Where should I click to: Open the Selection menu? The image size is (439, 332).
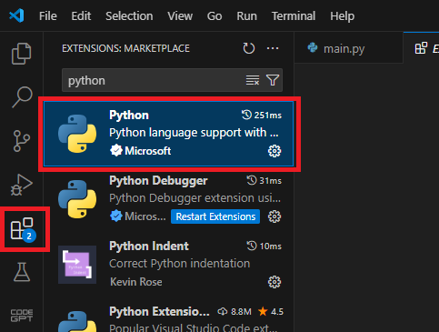pos(129,16)
